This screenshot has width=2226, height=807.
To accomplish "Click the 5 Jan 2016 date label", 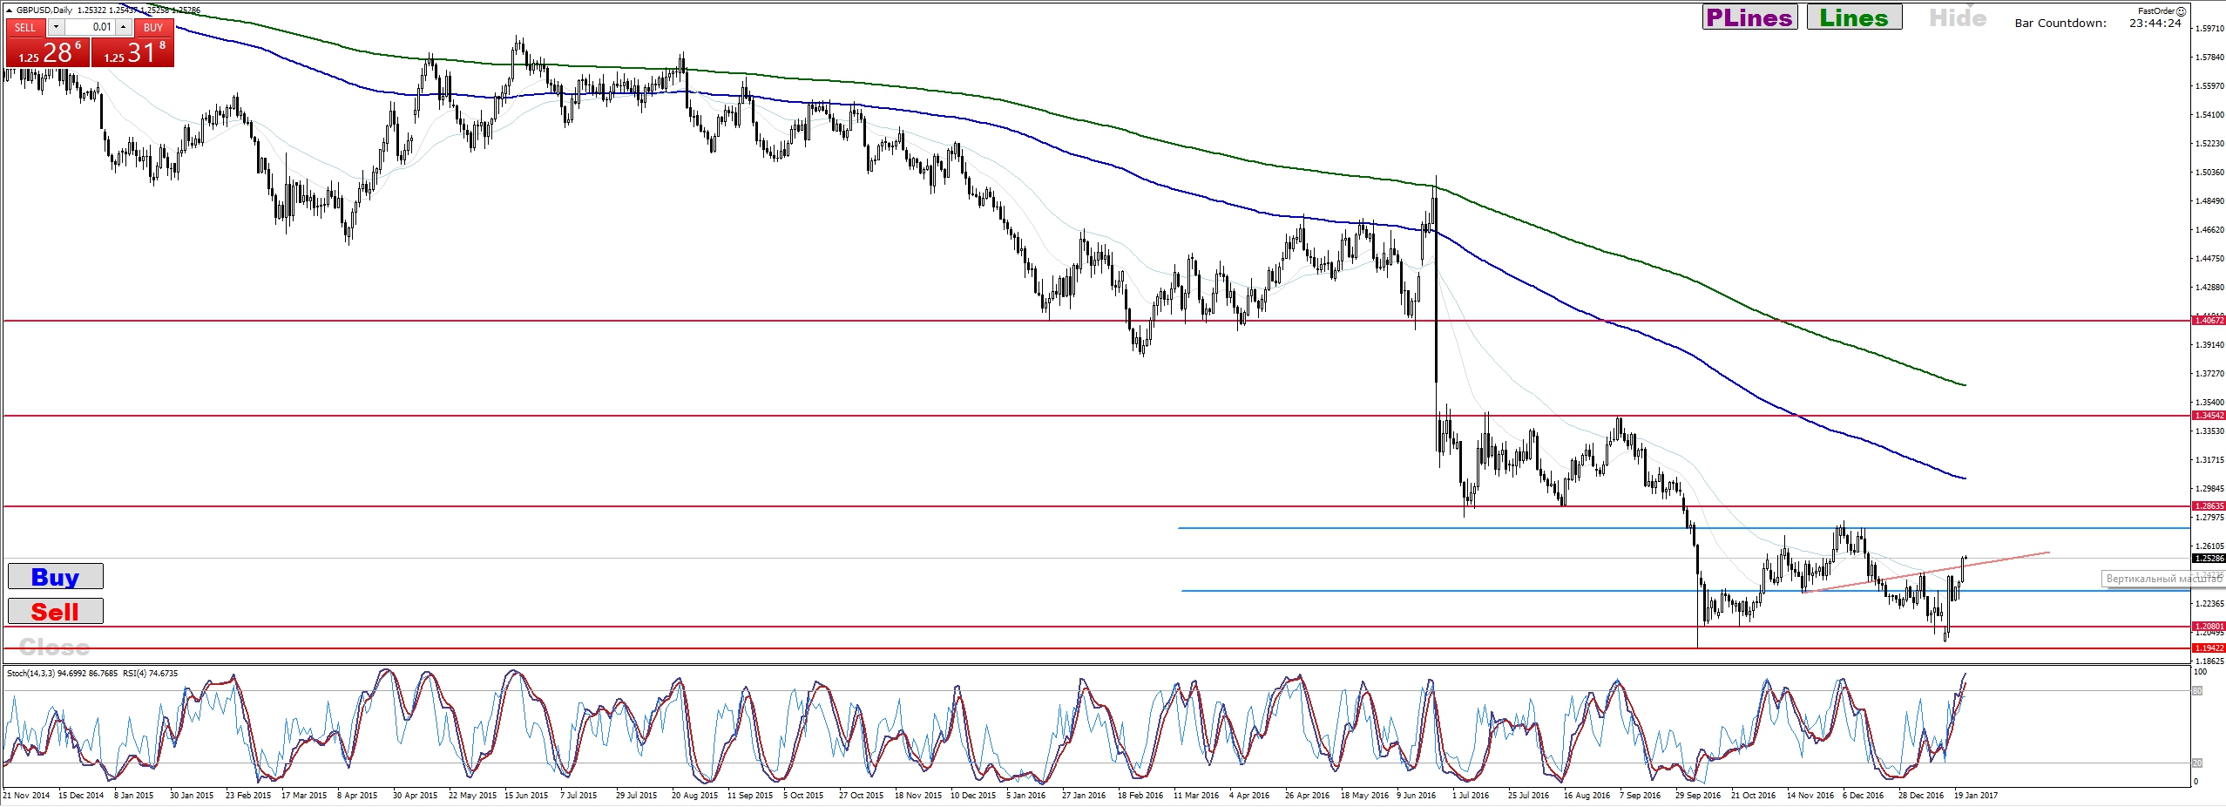I will coord(1025,796).
